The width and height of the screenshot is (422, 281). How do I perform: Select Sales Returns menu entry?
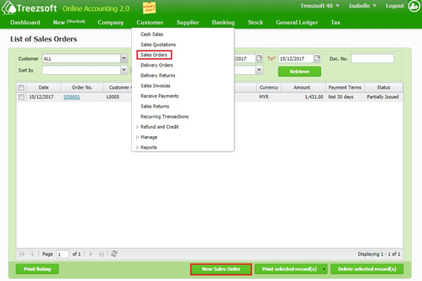point(155,106)
